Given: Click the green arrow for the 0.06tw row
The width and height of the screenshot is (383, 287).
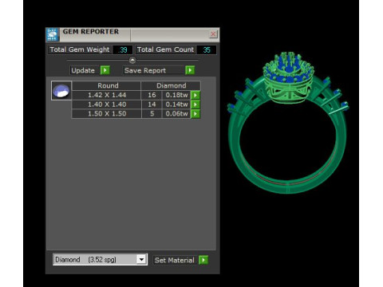Looking at the screenshot, I should [x=195, y=114].
